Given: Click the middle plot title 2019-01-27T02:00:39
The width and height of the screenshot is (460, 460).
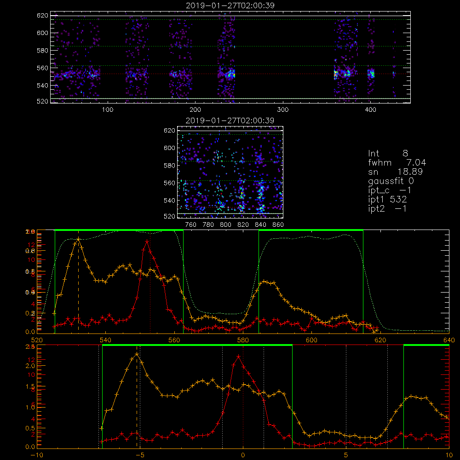Looking at the screenshot, I should click(230, 121).
